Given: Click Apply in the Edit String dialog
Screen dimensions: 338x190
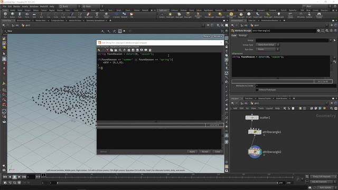Looking at the screenshot, I should [x=192, y=151].
